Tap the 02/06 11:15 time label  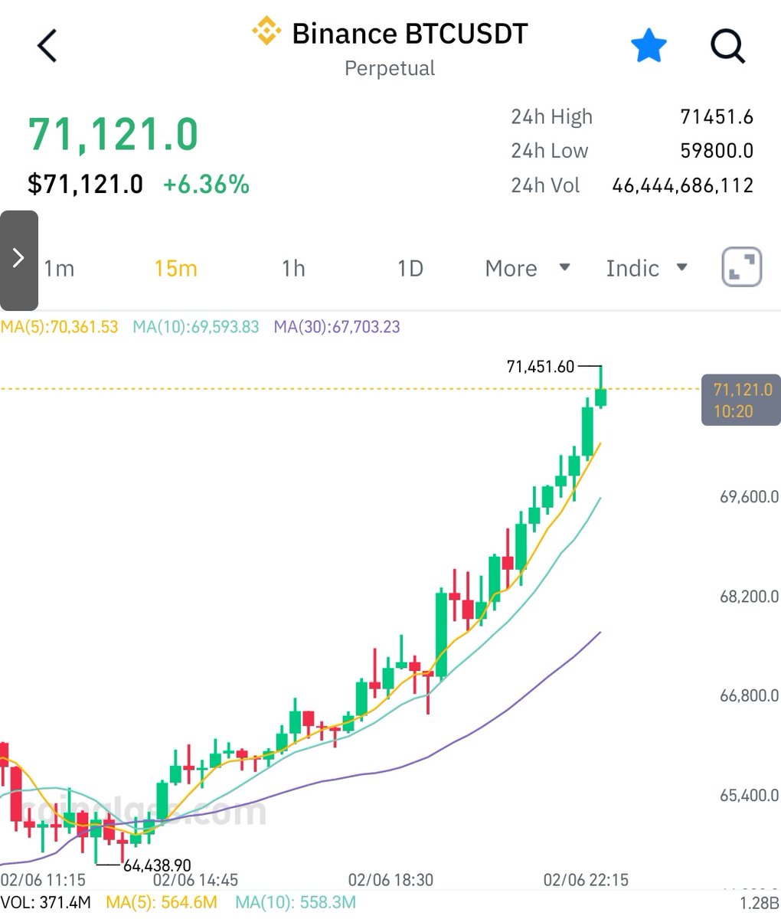(43, 880)
